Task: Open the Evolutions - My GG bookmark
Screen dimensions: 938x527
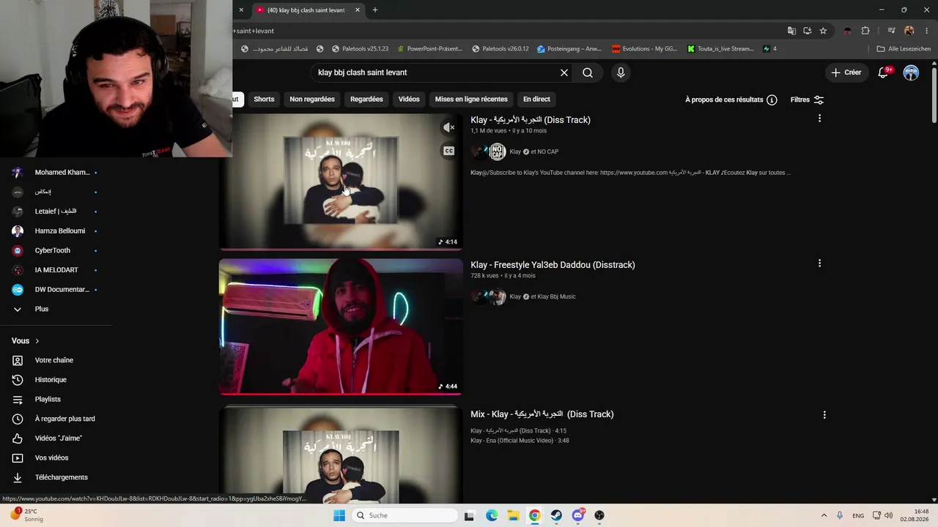Action: pos(645,49)
